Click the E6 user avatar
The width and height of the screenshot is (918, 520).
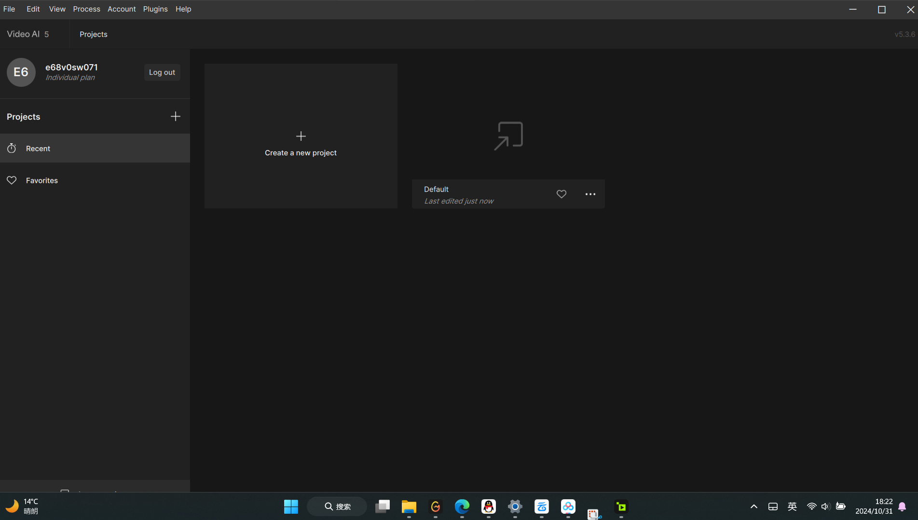pos(21,72)
